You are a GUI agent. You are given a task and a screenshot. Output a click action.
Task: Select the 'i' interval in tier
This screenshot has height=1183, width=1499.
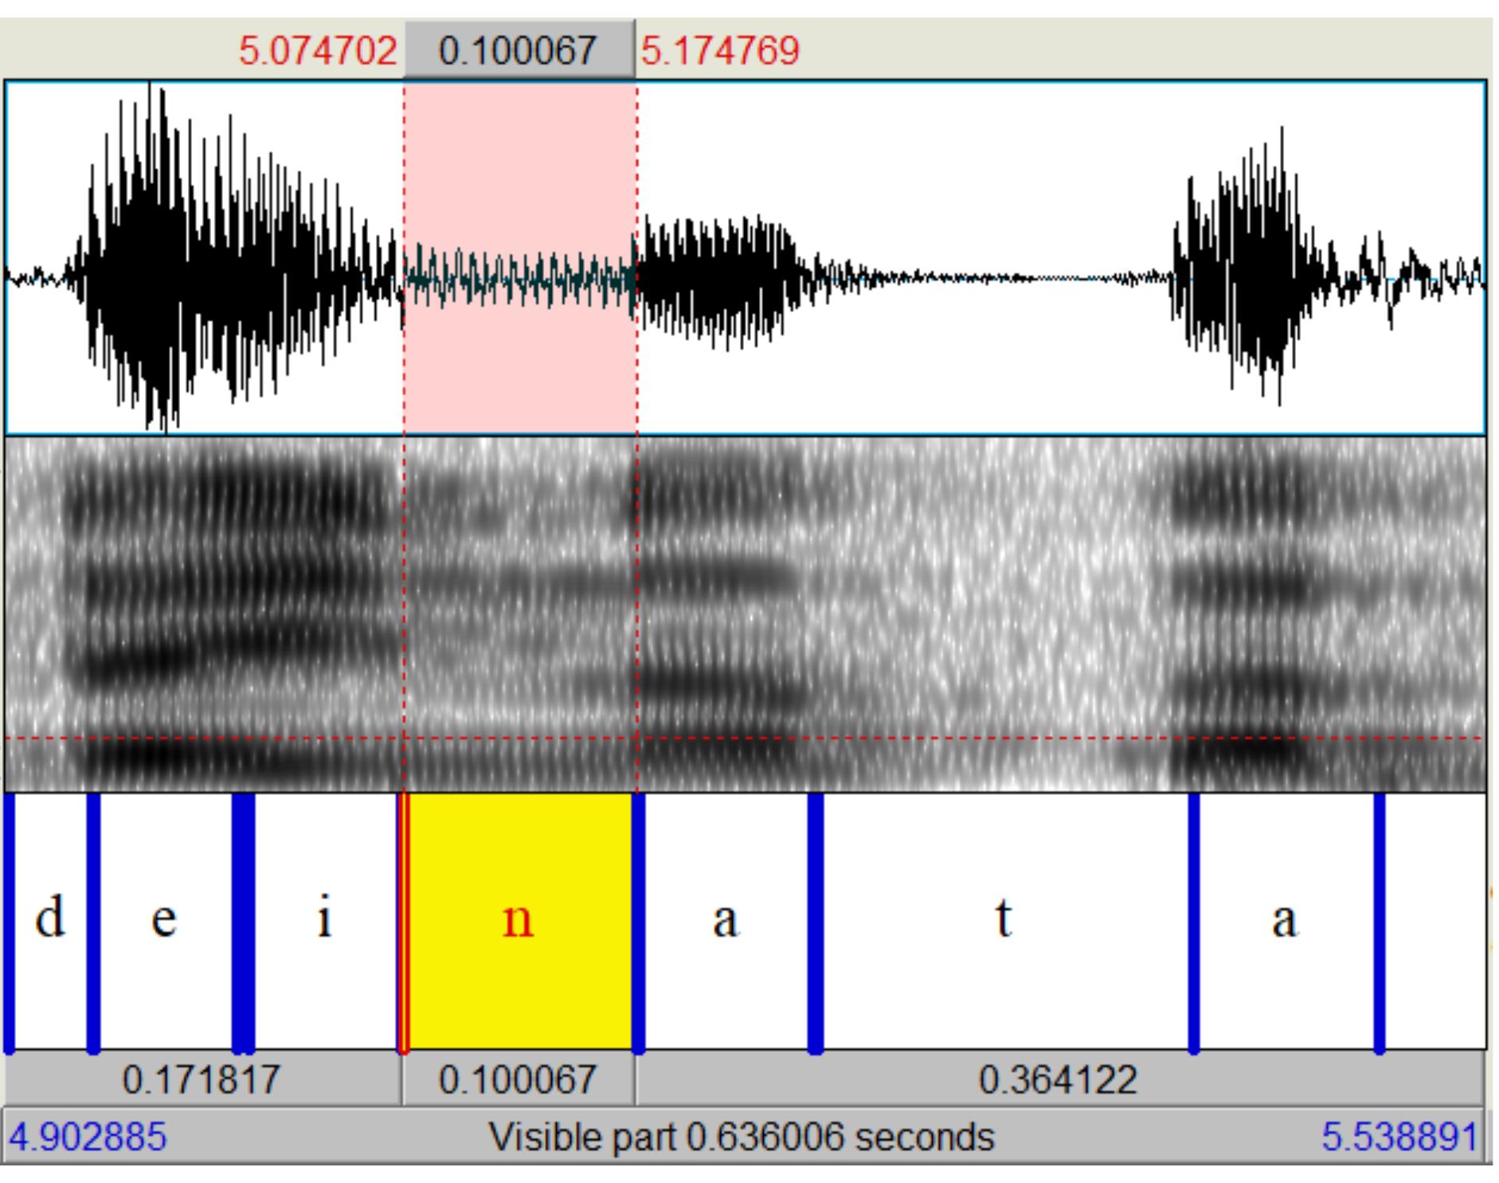pos(326,921)
